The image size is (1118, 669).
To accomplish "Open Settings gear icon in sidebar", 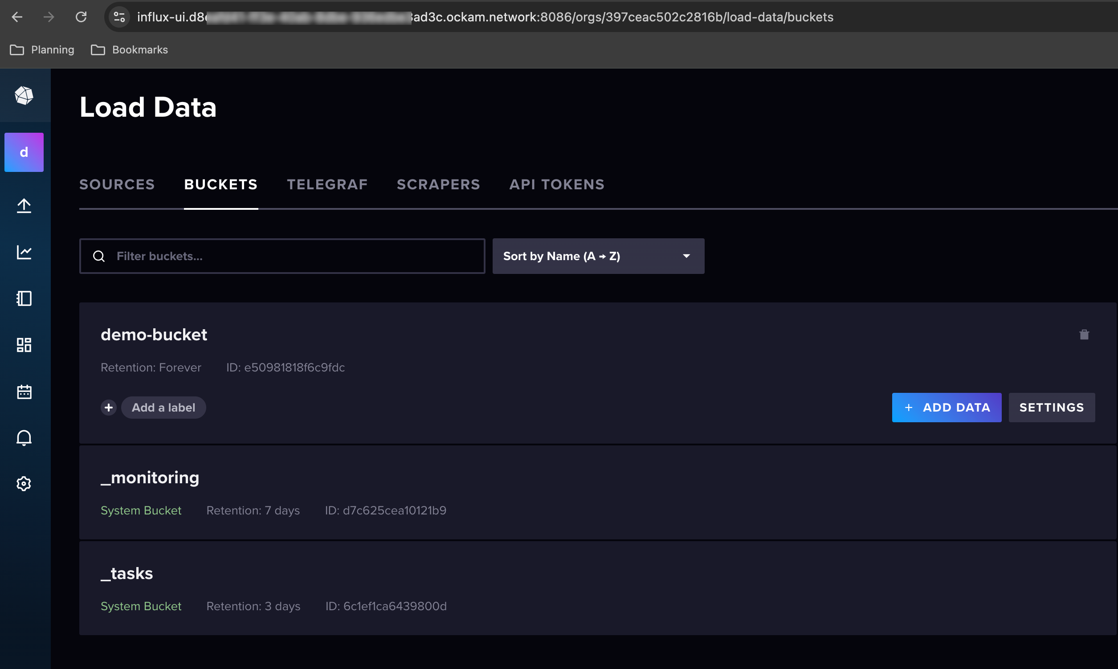I will (x=24, y=484).
